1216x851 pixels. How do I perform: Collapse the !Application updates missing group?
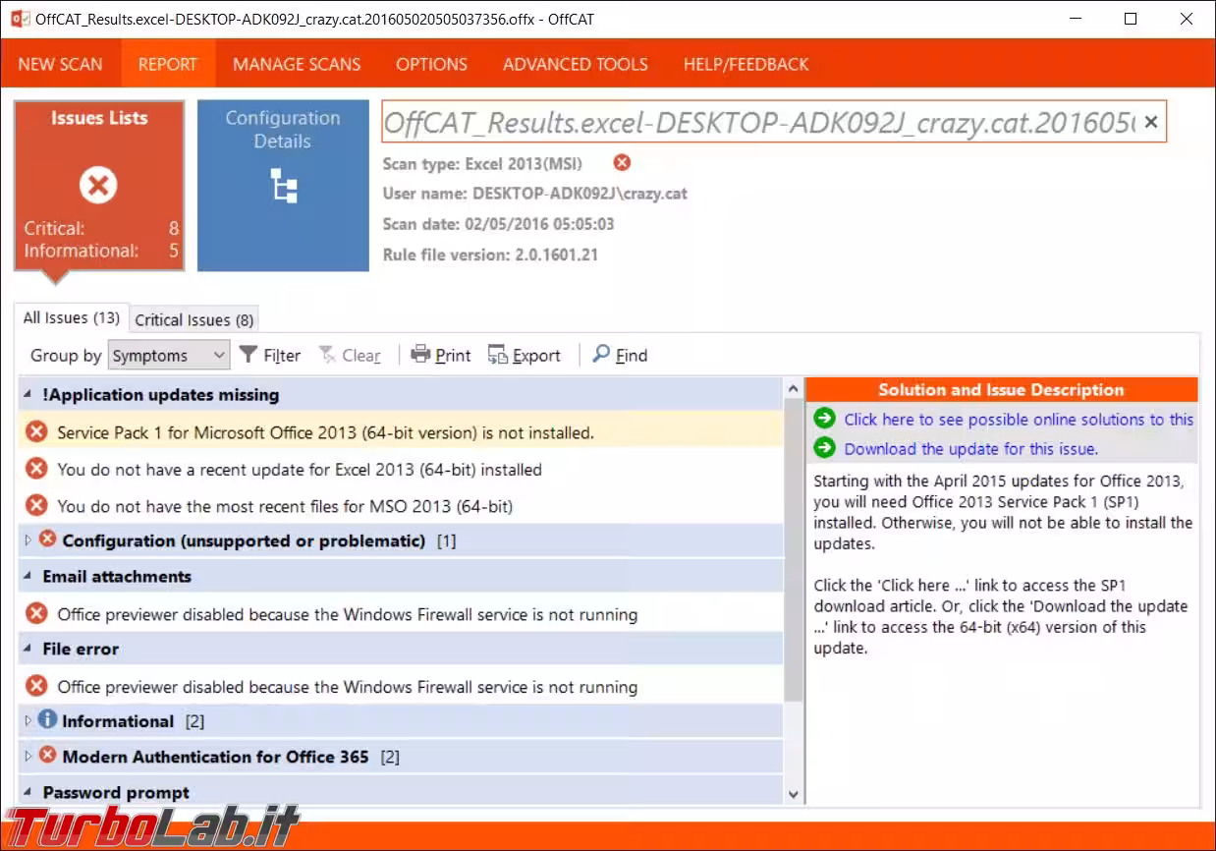point(28,395)
